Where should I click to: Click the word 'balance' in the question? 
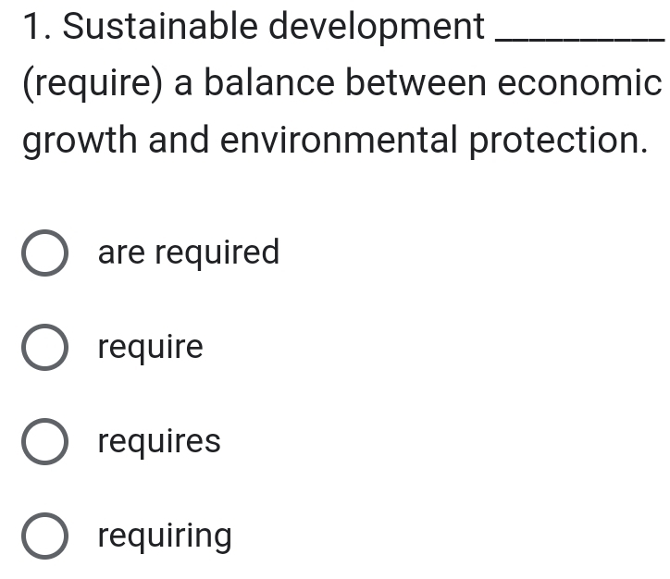tap(269, 82)
